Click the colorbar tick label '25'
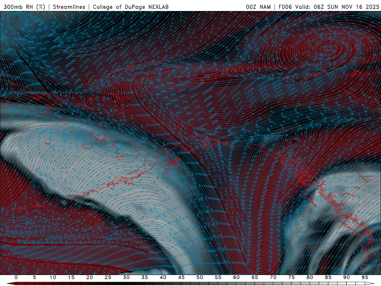This screenshot has width=381, height=286. (x=108, y=277)
